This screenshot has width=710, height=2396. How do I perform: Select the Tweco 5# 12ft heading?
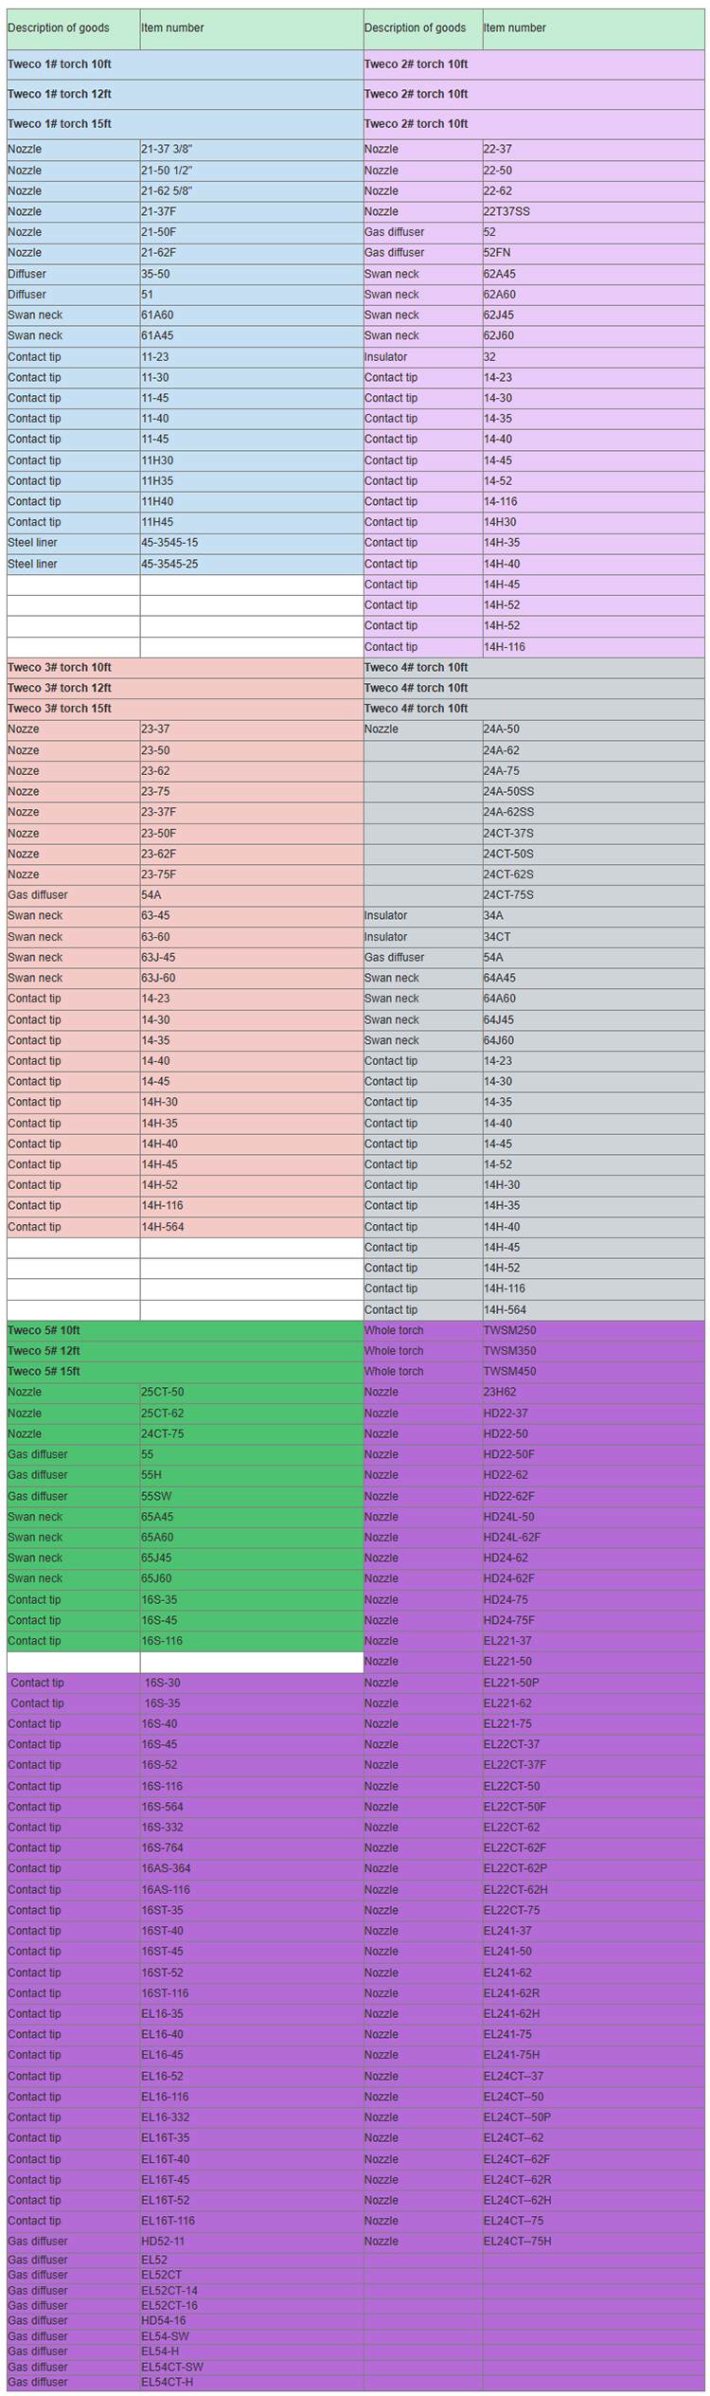(x=44, y=1351)
